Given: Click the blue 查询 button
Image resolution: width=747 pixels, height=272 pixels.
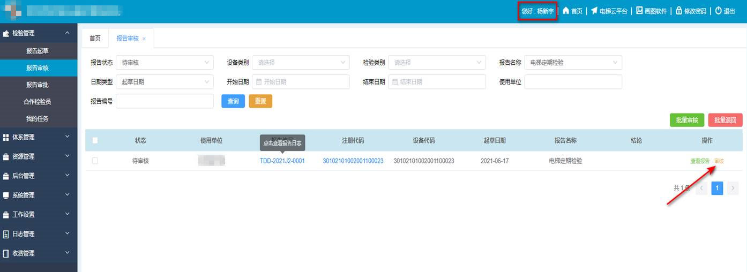Looking at the screenshot, I should [233, 101].
